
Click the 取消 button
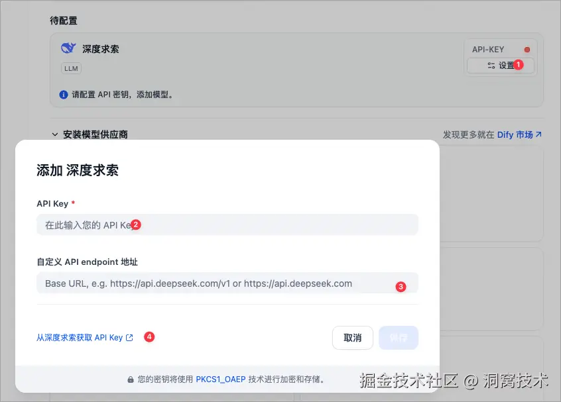click(x=352, y=338)
